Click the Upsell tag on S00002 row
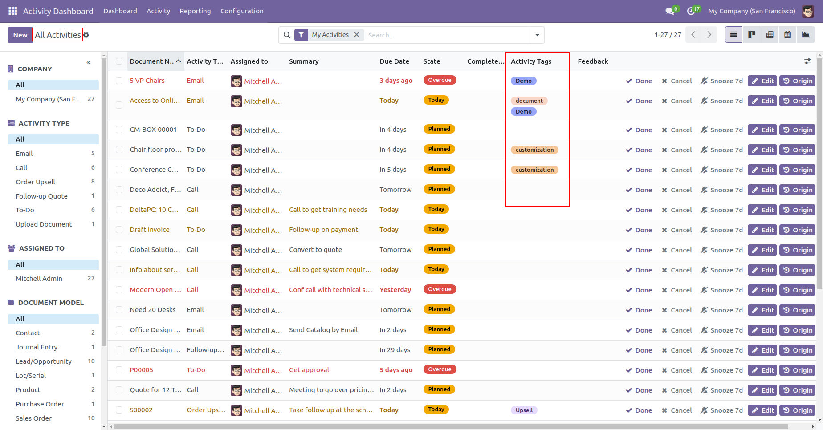 point(524,410)
